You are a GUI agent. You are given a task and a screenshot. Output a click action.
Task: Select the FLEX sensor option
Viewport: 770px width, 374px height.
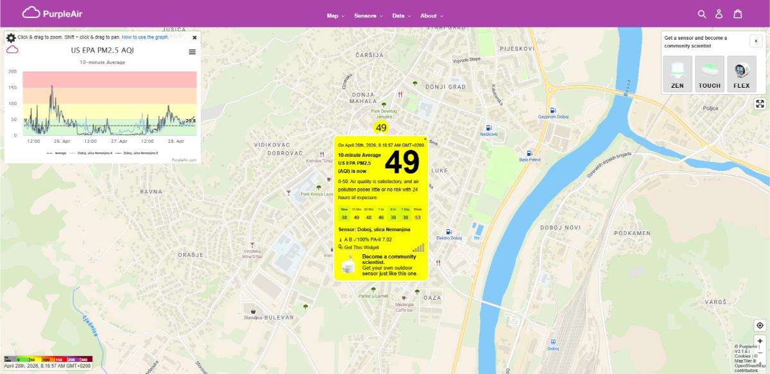coord(742,72)
